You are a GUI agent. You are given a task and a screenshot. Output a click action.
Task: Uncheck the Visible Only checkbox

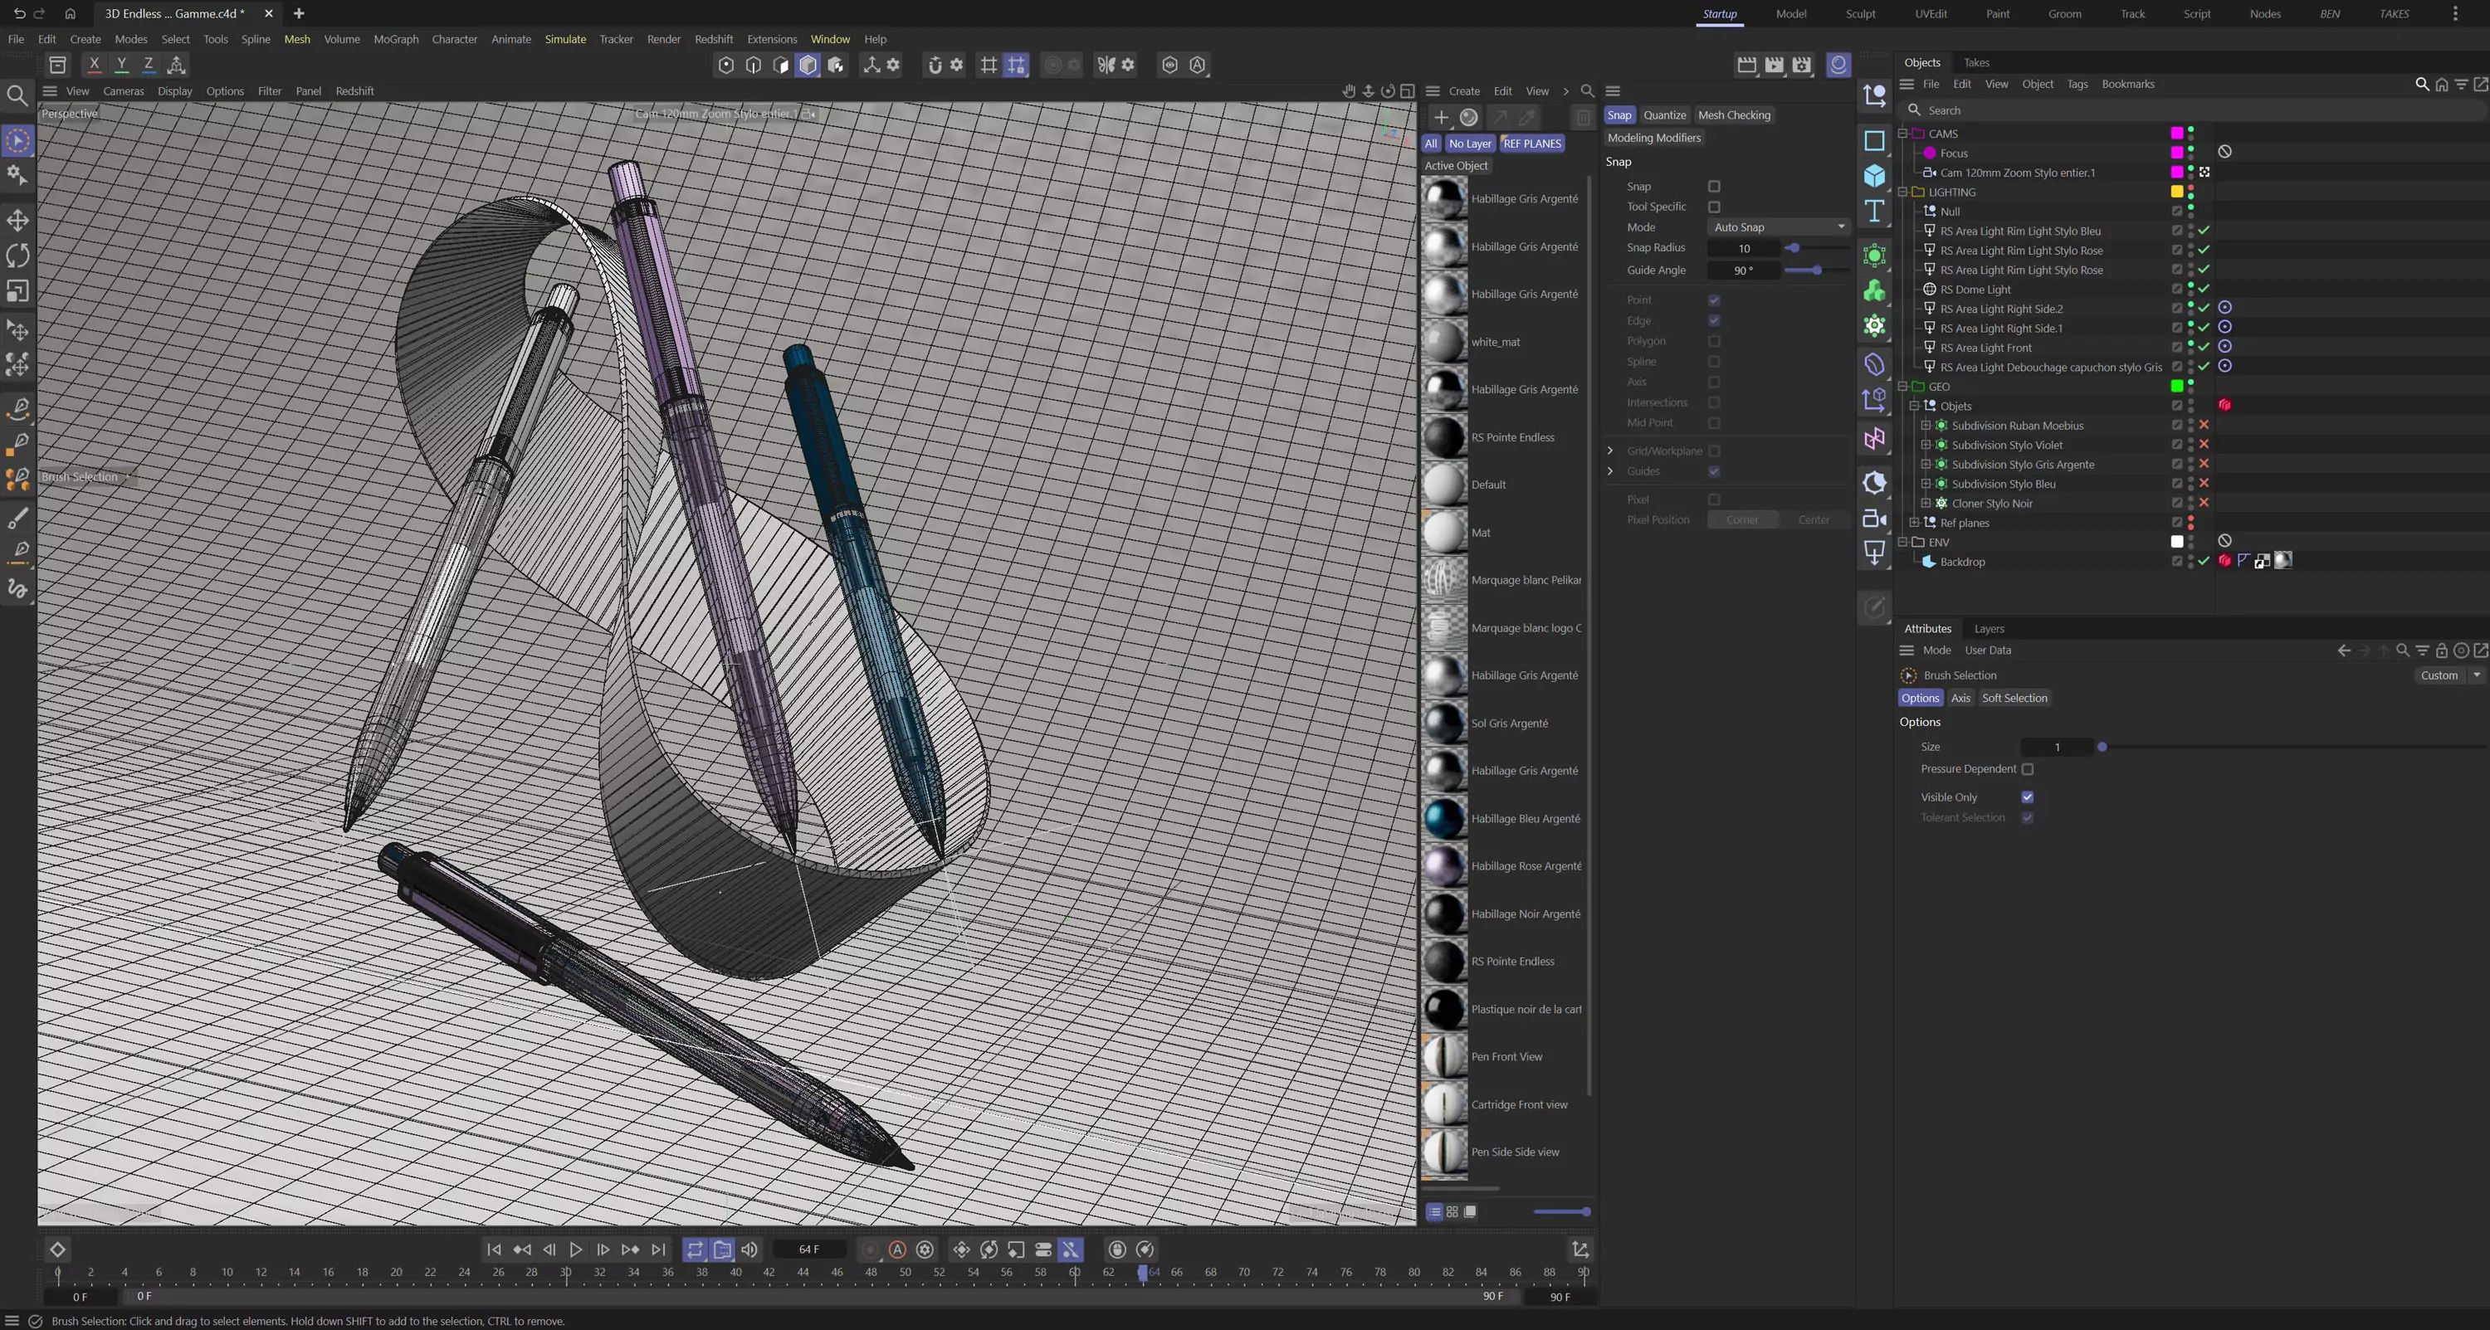[2027, 797]
